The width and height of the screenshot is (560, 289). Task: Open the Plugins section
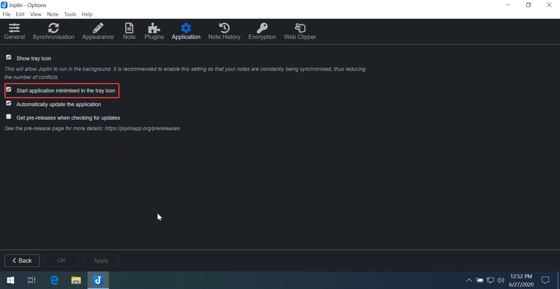154,31
